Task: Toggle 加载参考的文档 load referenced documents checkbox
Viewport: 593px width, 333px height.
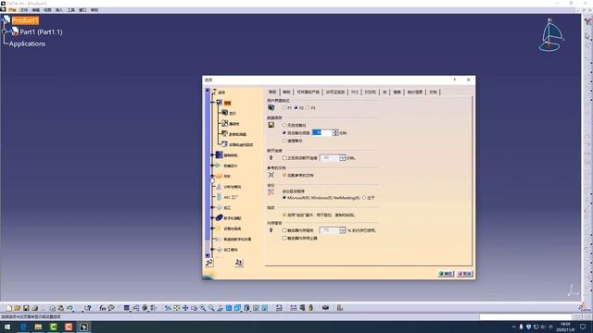Action: click(x=284, y=175)
